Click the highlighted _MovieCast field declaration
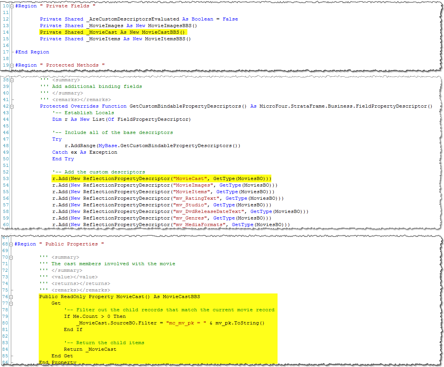Screen dimensions: 444x367 (x=112, y=33)
